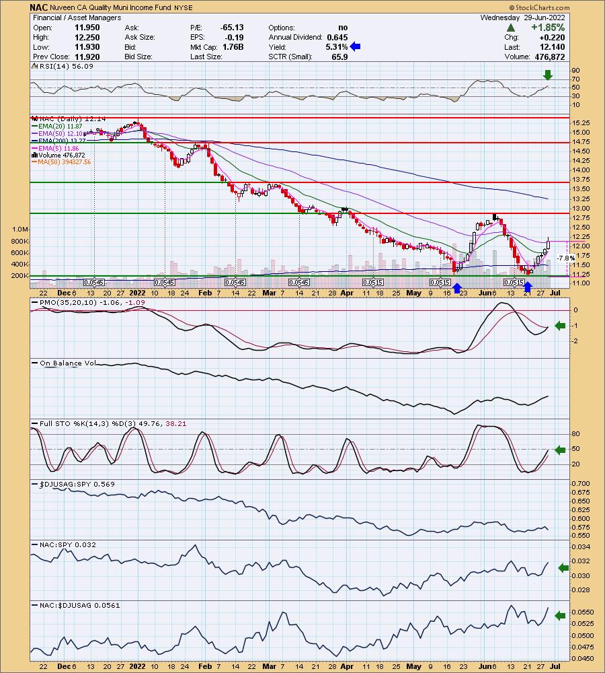The width and height of the screenshot is (605, 673).
Task: Select the Wednesday 29-Jun-2022 date
Action: coord(522,17)
